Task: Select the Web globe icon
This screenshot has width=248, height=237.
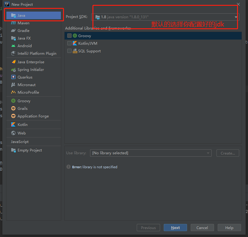Action: pos(13,133)
